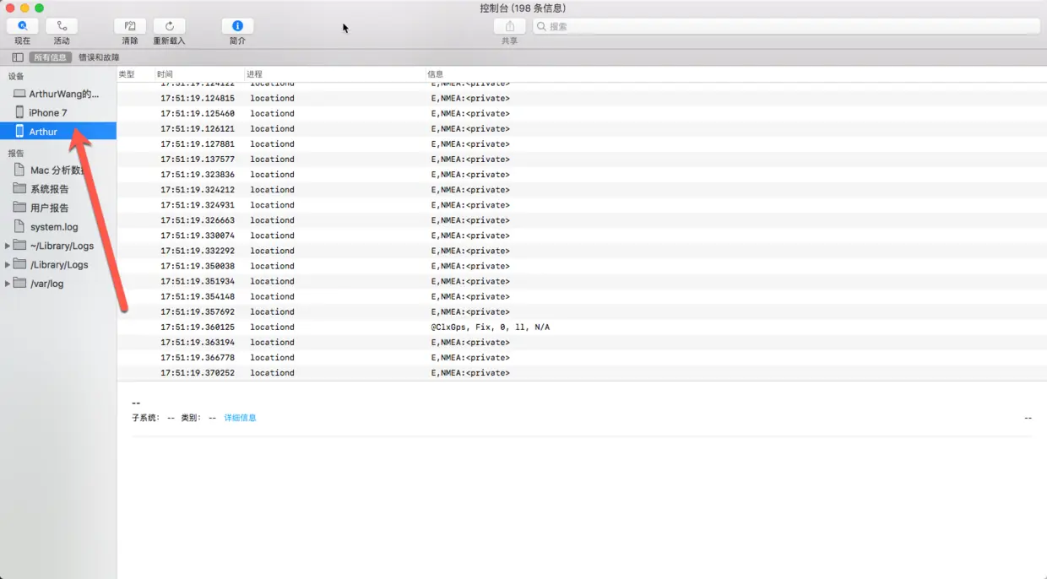The width and height of the screenshot is (1047, 579).
Task: Expand the ~/Library/Logs folder triangle
Action: pos(8,246)
